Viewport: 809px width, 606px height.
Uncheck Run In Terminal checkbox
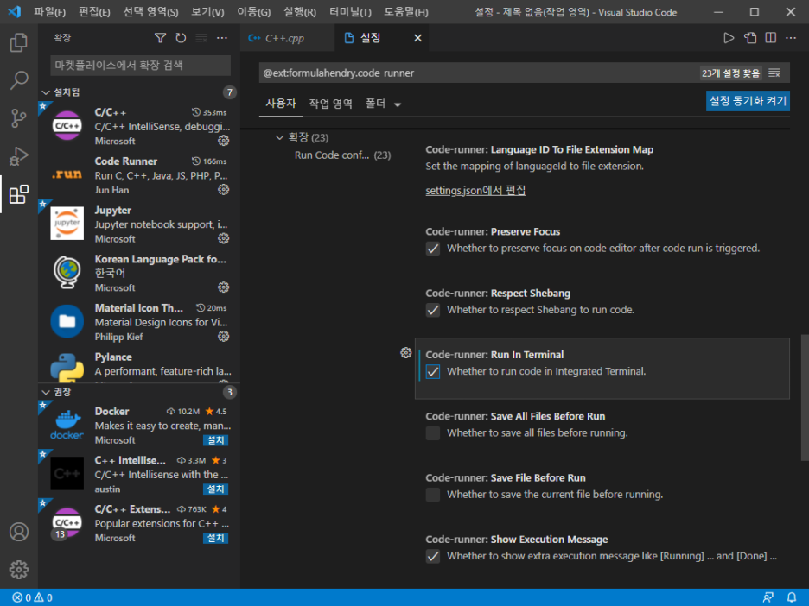pyautogui.click(x=433, y=371)
